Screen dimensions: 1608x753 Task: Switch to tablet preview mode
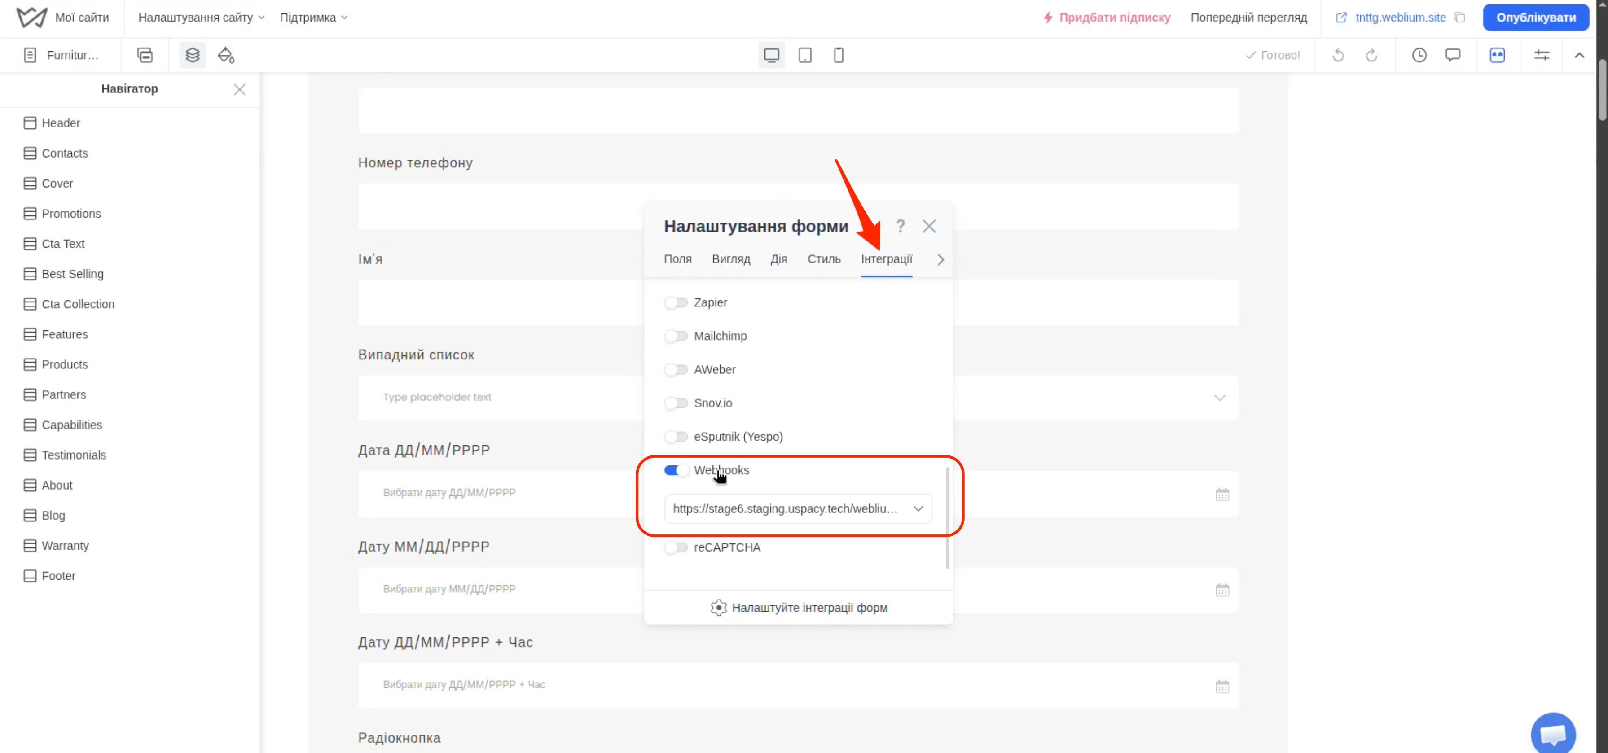[x=805, y=55]
